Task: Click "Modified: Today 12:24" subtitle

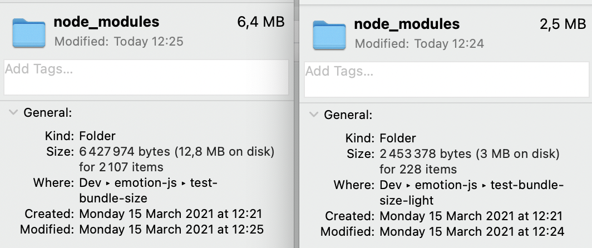Action: [419, 43]
